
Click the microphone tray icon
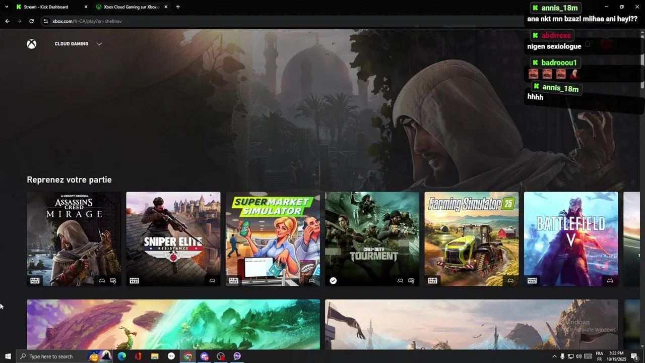coord(562,356)
